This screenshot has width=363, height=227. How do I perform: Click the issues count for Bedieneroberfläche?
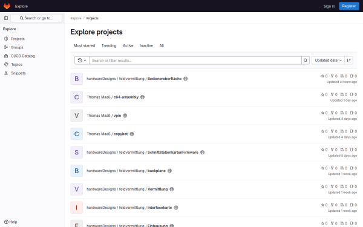pos(353,76)
